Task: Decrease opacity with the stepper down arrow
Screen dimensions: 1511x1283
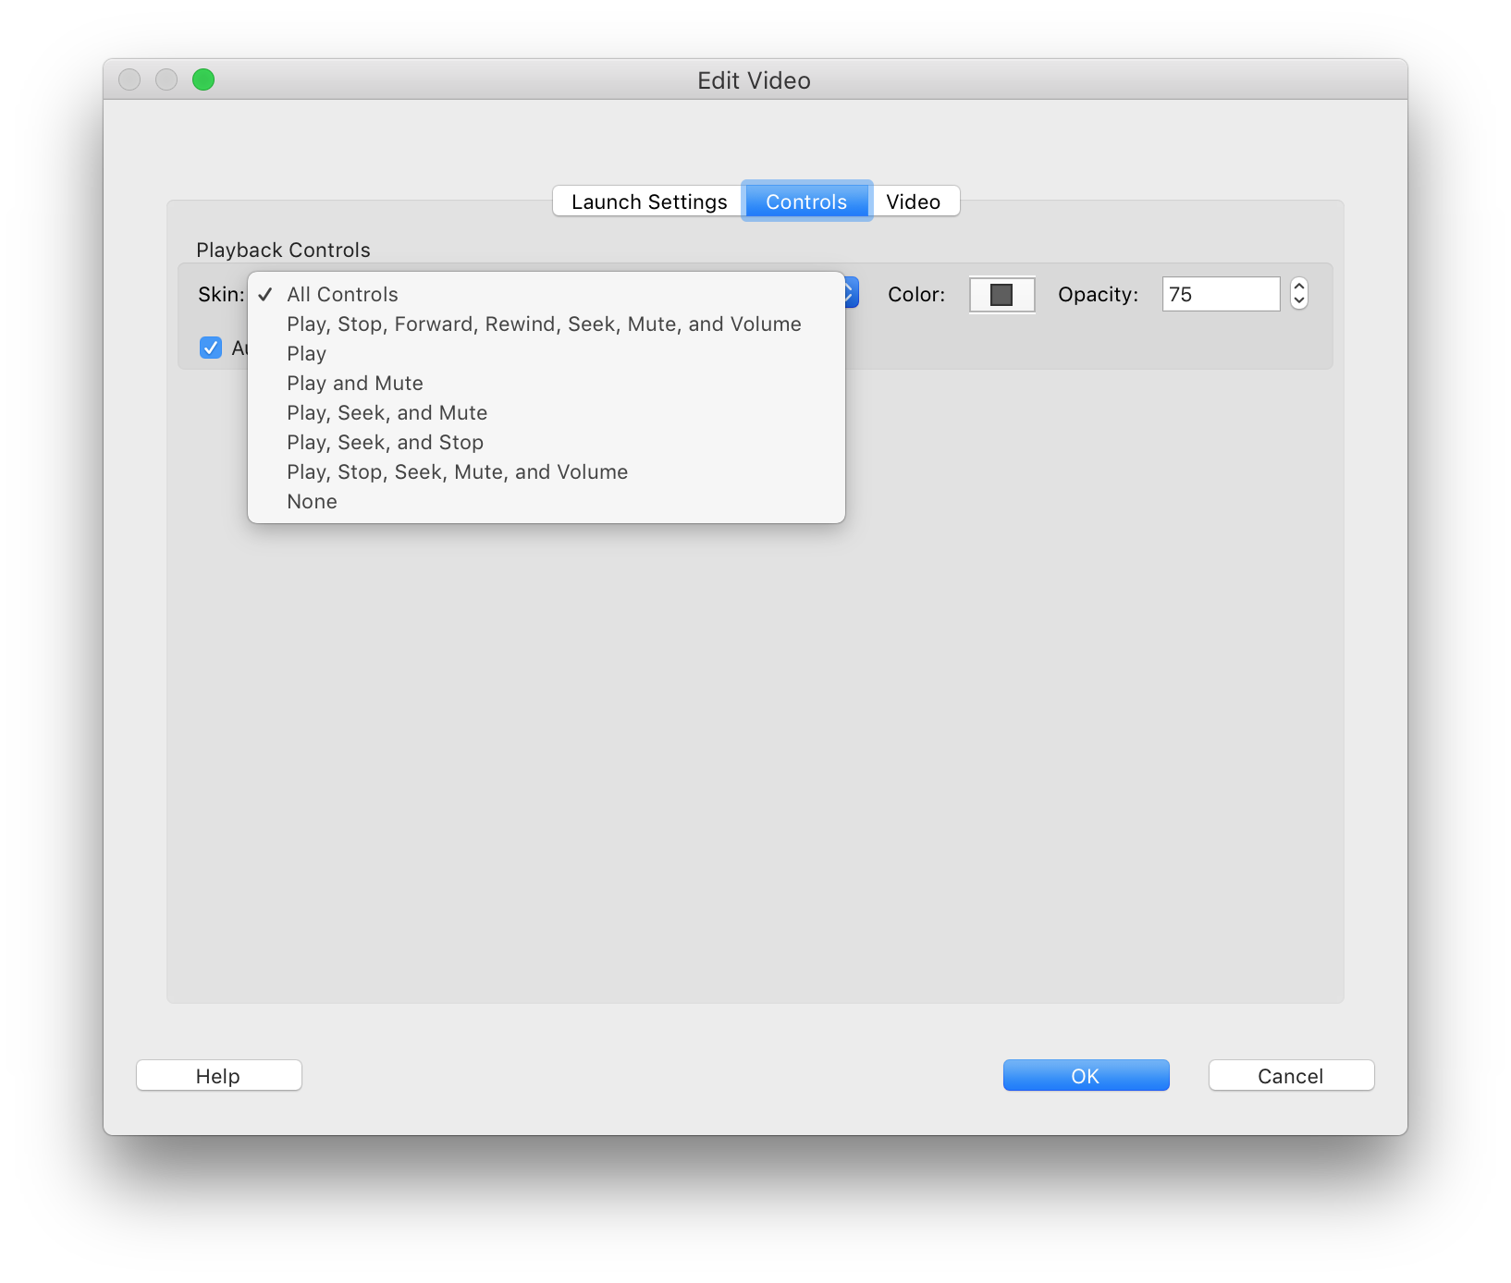Action: coord(1299,301)
